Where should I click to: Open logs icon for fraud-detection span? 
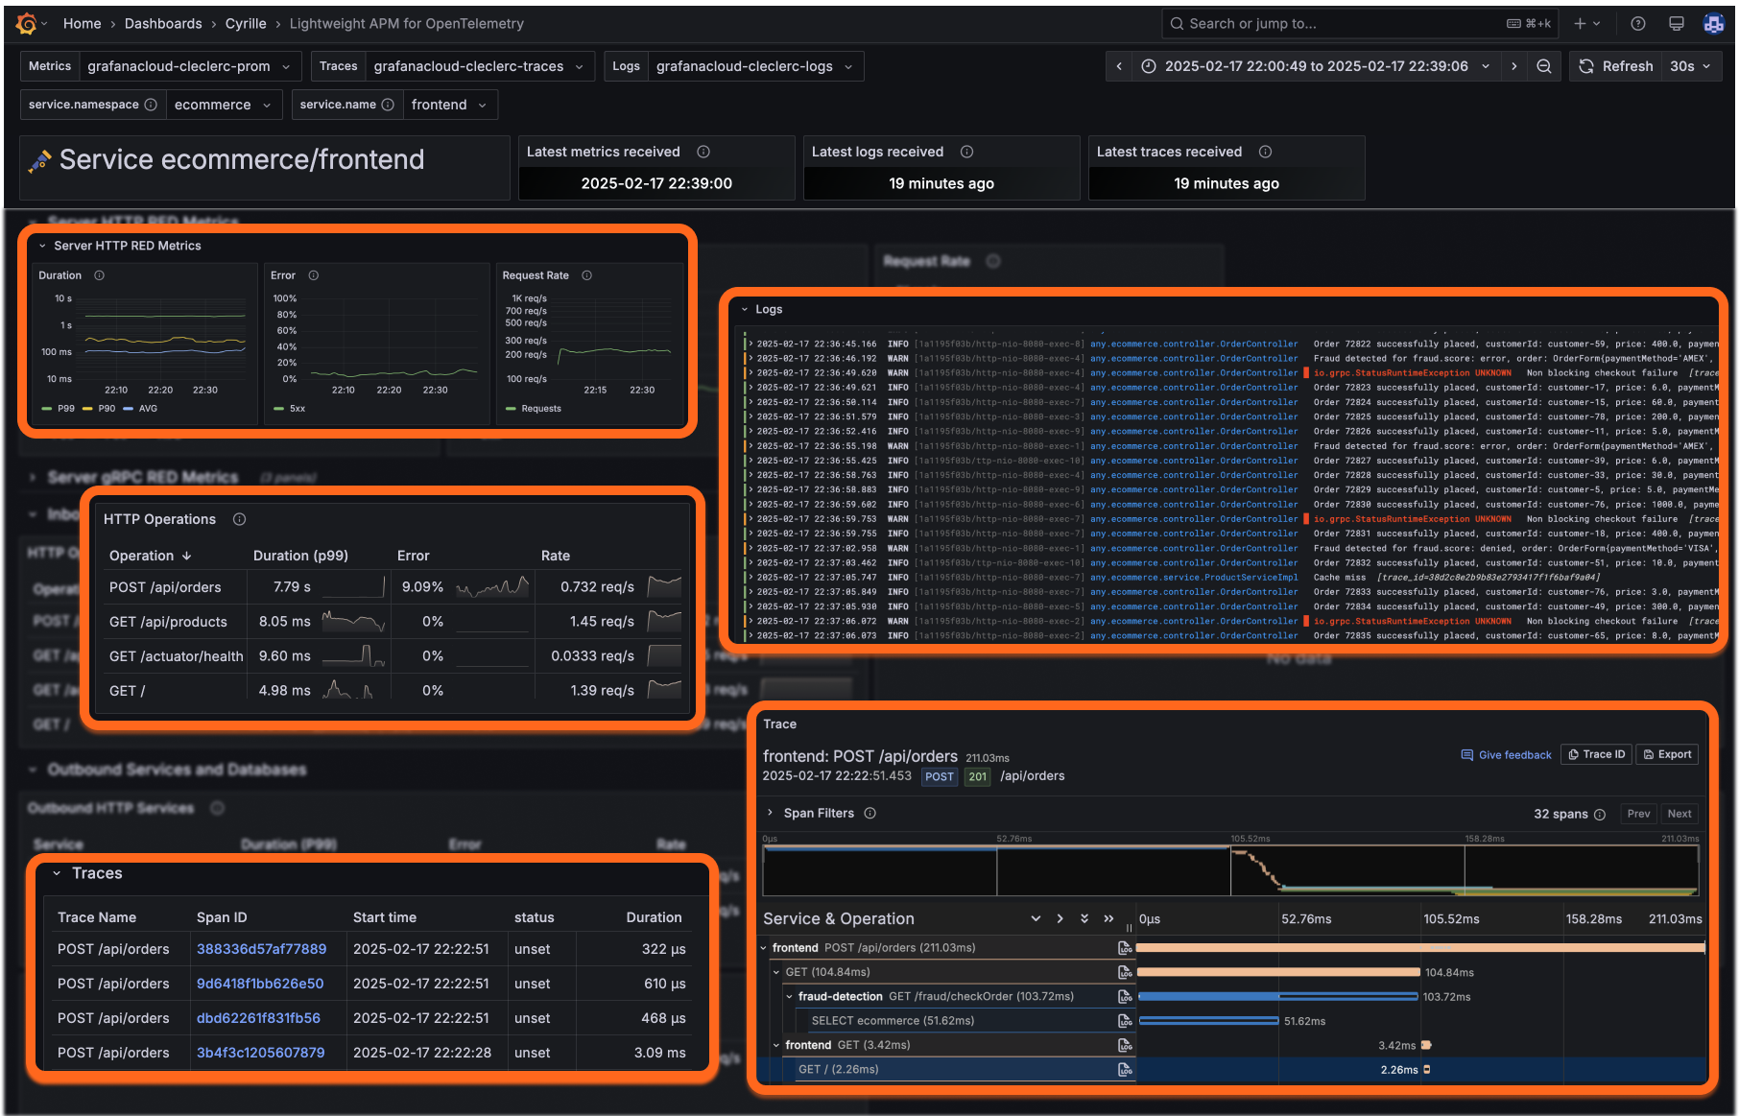[1125, 996]
